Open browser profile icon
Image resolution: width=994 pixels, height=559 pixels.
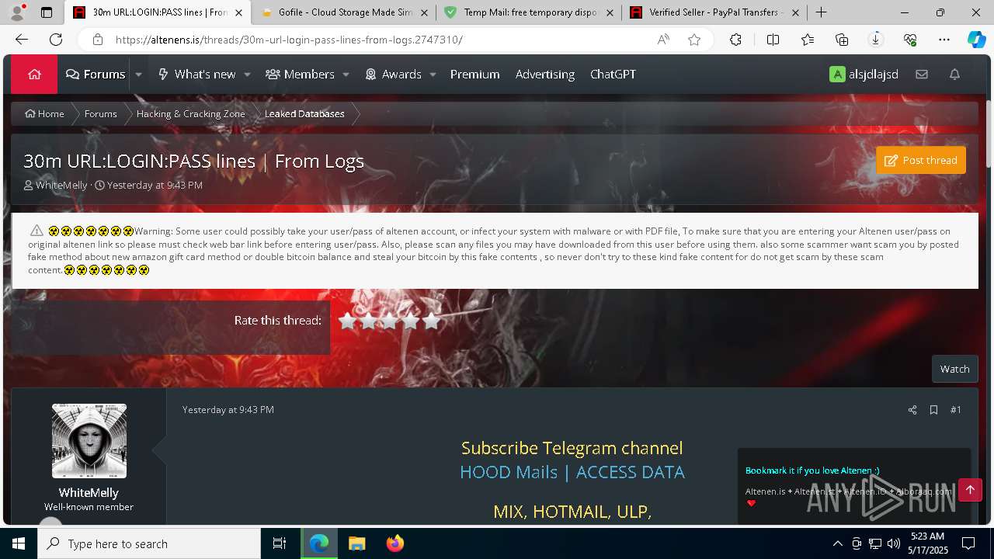coord(17,12)
